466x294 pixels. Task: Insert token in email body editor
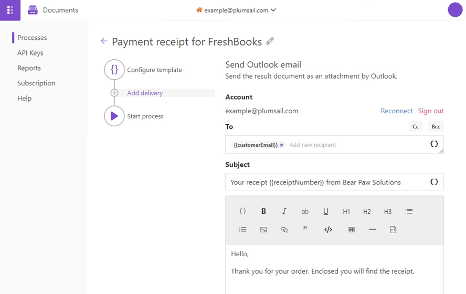[x=243, y=211]
